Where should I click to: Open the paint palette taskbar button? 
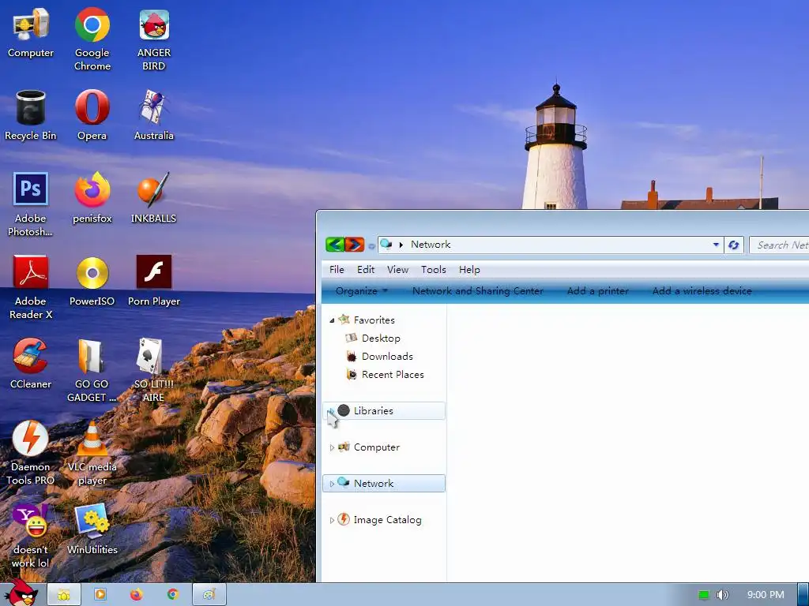click(209, 595)
